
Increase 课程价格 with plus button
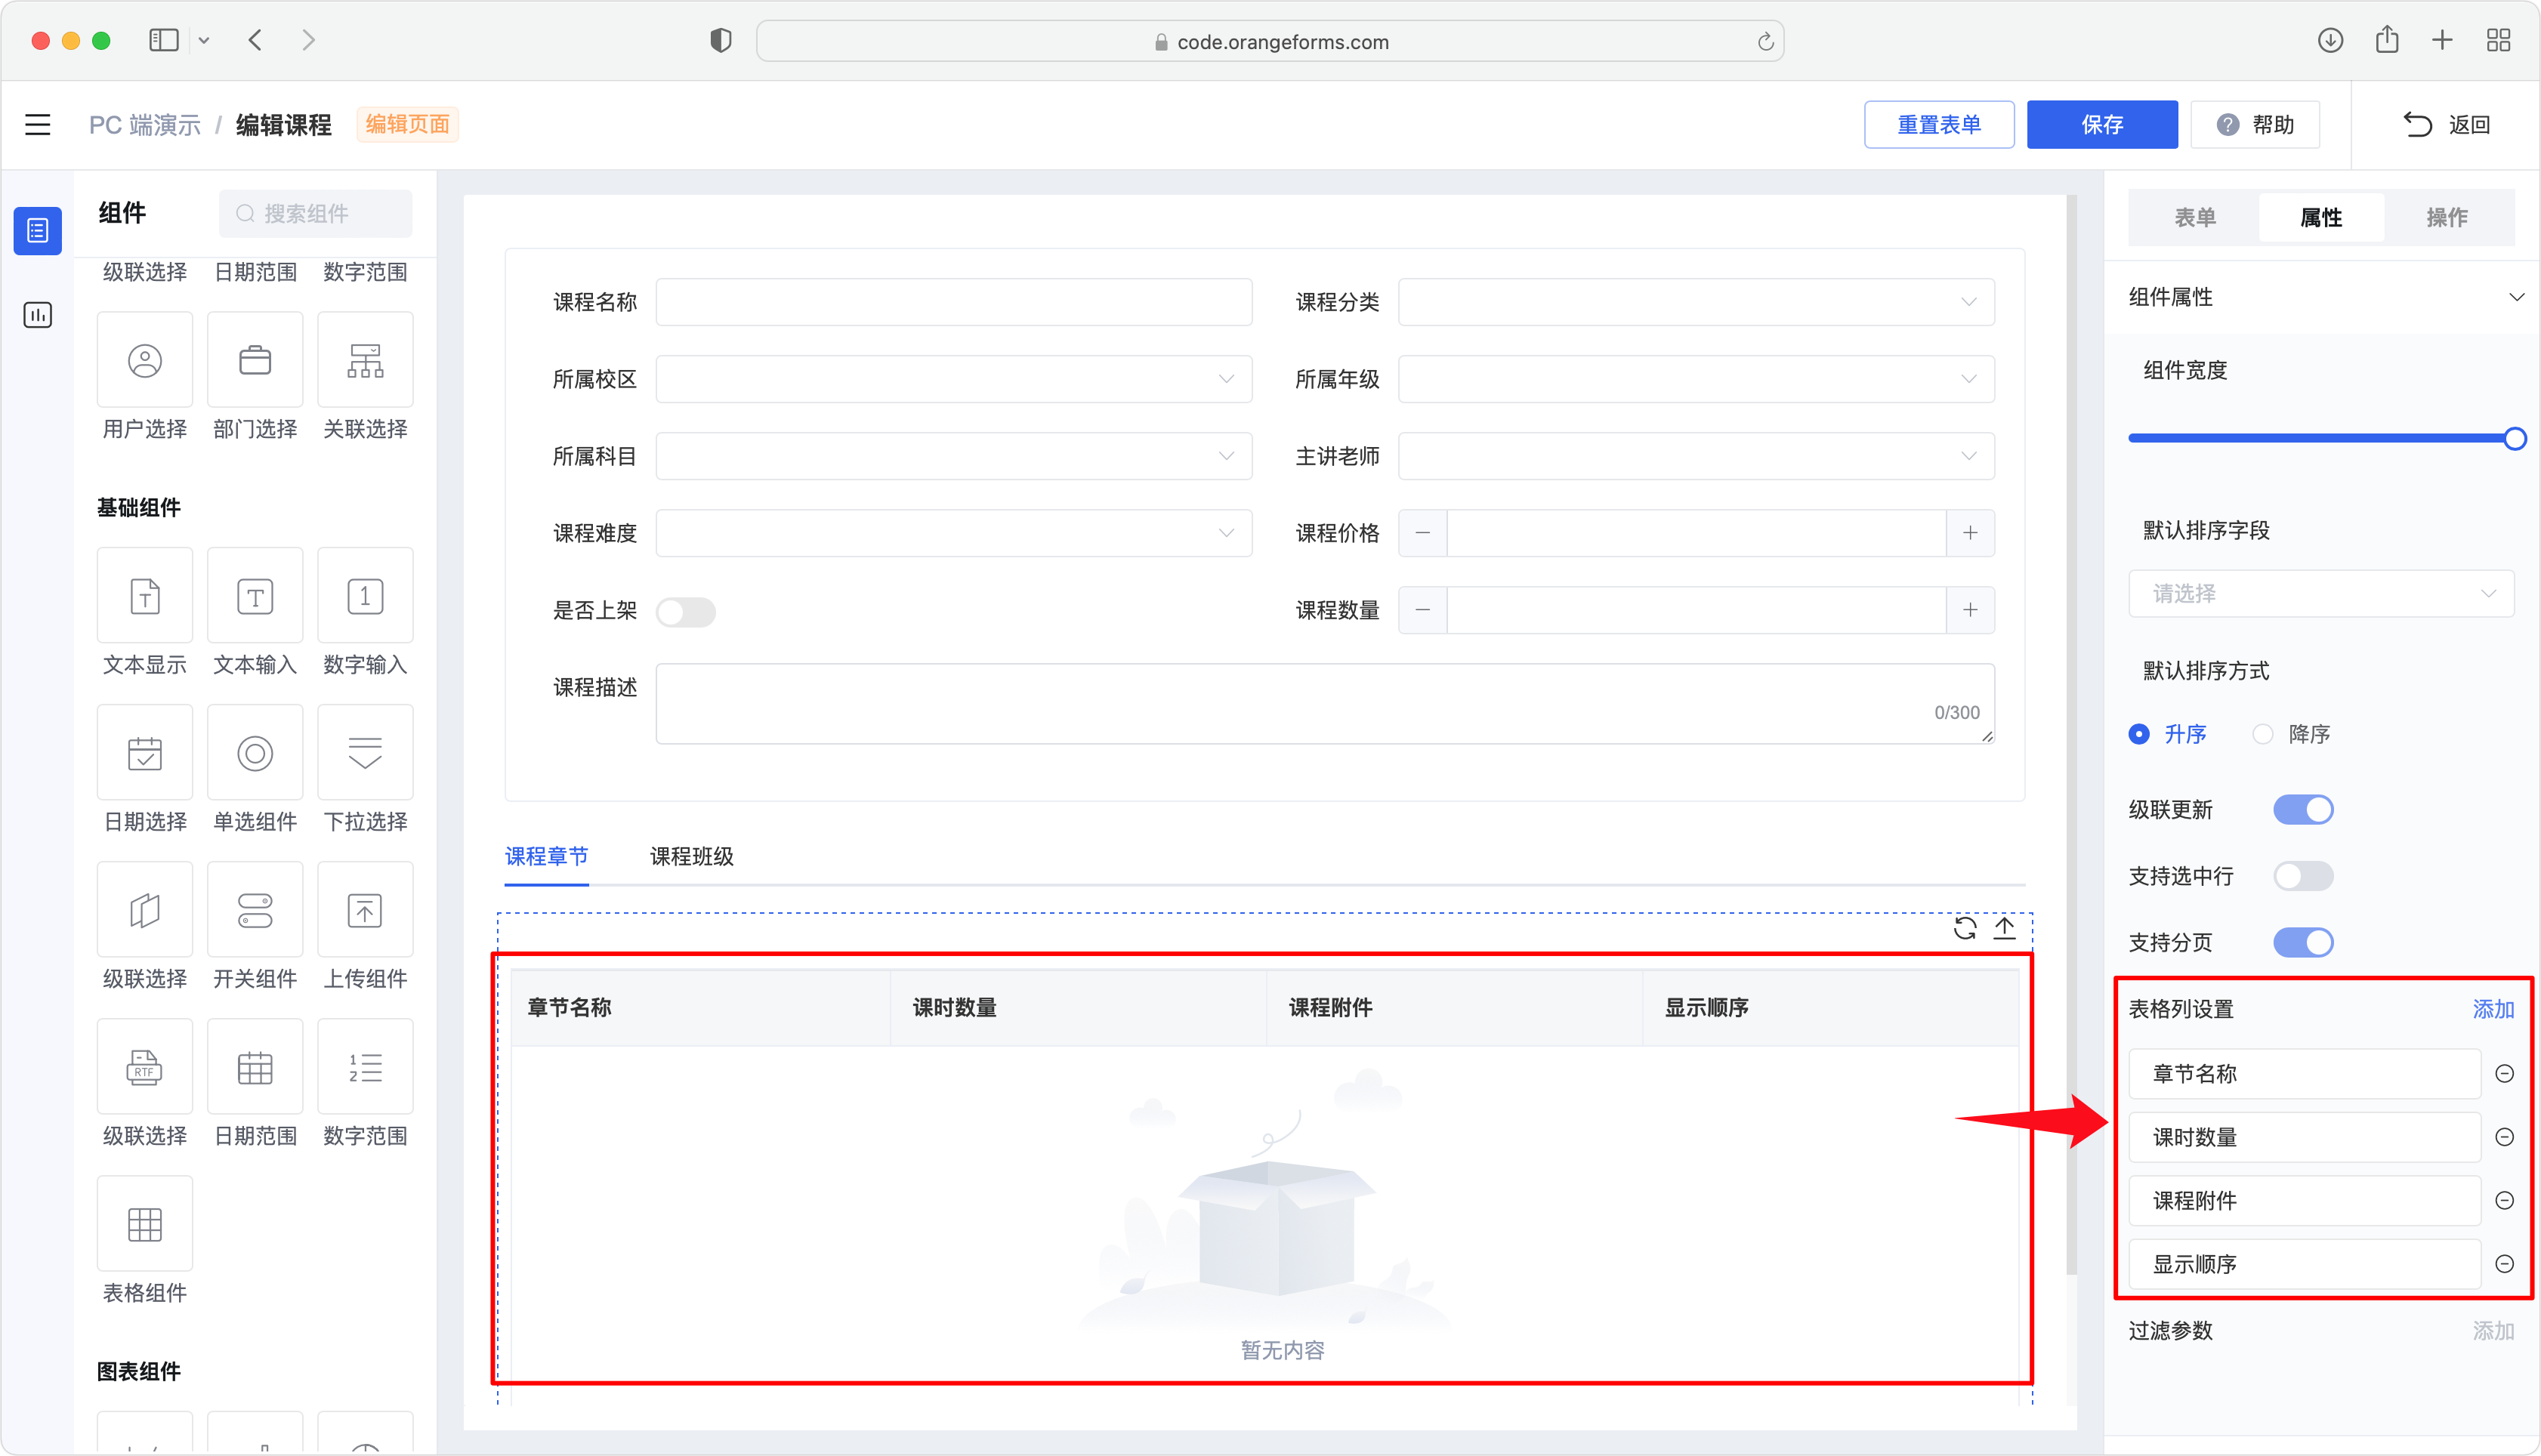click(1970, 533)
